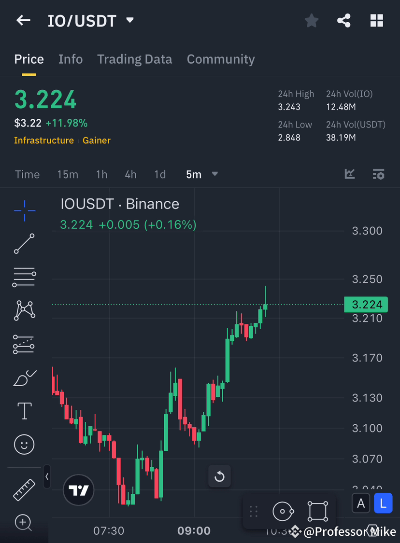Toggle auto scale with the A button
This screenshot has height=543, width=400.
[x=361, y=503]
